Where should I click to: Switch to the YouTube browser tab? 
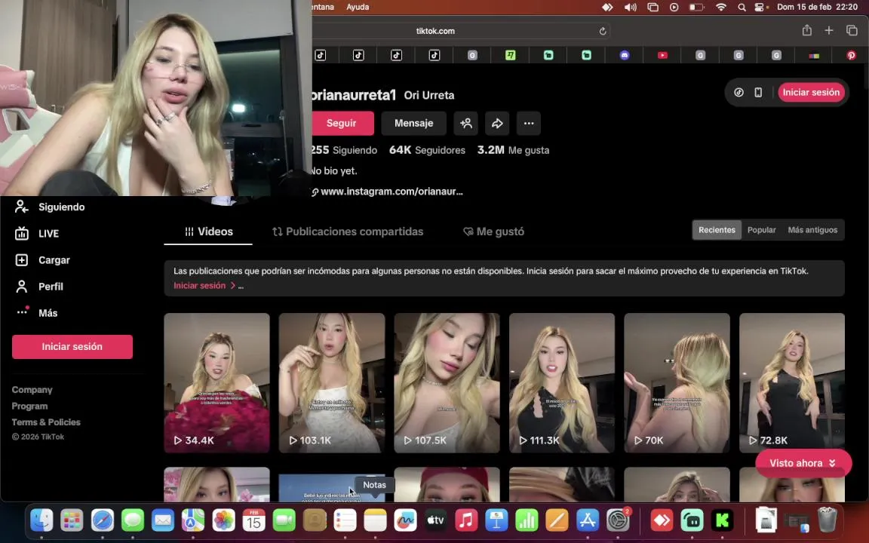[x=662, y=55]
